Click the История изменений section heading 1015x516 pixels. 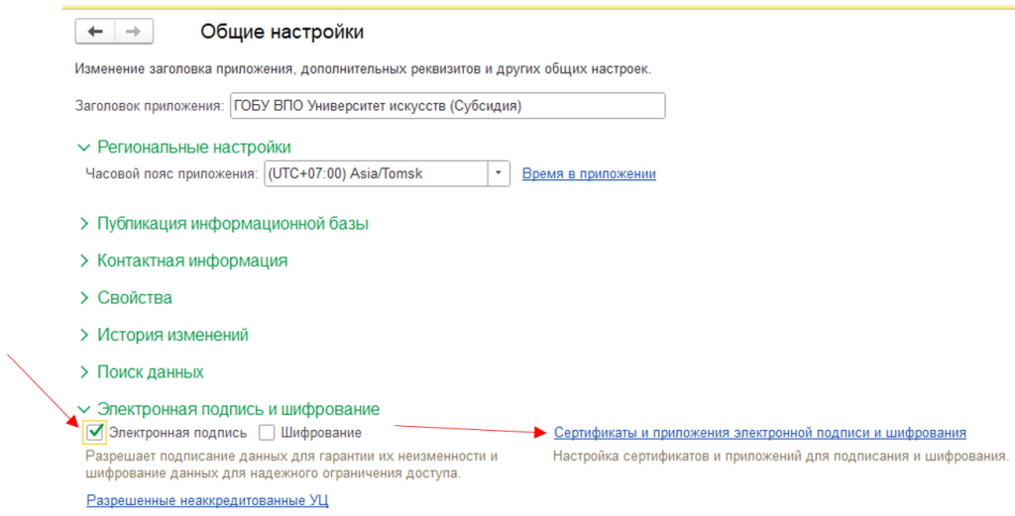(172, 336)
